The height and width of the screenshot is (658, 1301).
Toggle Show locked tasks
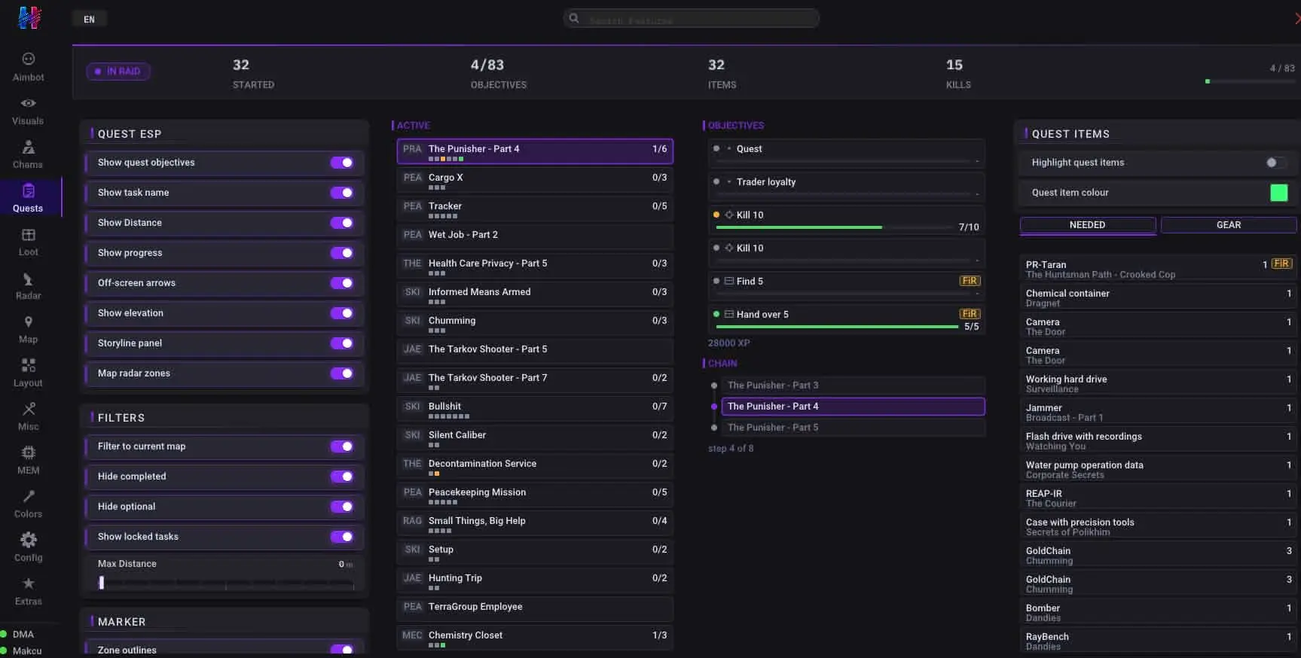341,537
